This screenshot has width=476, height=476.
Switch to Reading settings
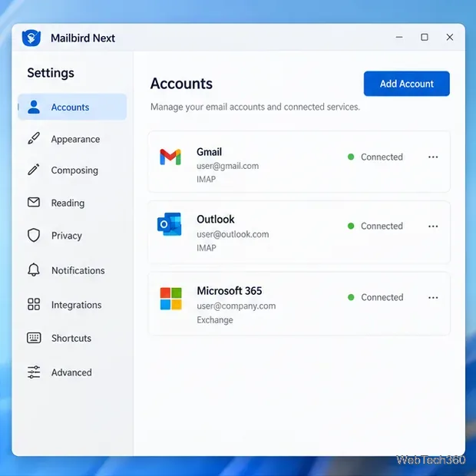(72, 203)
